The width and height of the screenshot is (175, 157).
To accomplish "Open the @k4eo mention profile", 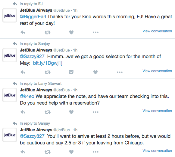I will pyautogui.click(x=27, y=96).
